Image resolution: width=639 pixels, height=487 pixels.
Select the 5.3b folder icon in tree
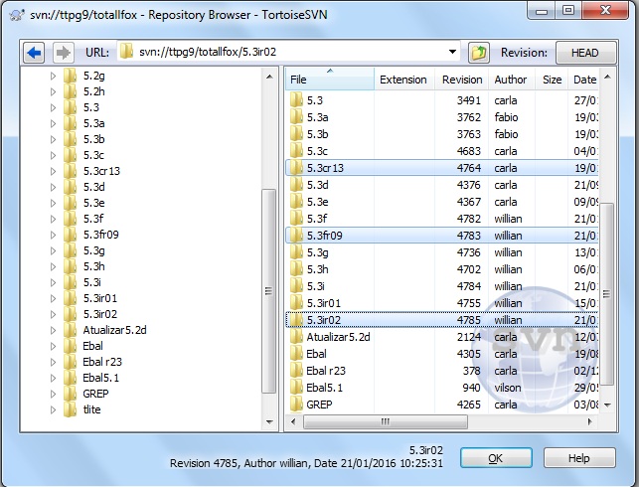pyautogui.click(x=71, y=139)
